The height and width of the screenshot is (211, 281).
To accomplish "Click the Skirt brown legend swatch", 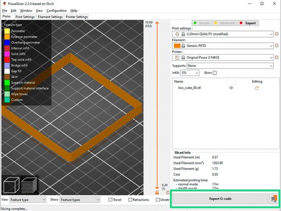I will pyautogui.click(x=7, y=77).
